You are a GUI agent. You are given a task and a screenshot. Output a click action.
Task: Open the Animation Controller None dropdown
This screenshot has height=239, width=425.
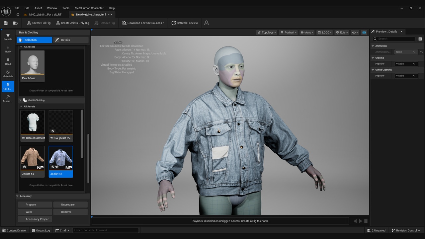coord(406,52)
